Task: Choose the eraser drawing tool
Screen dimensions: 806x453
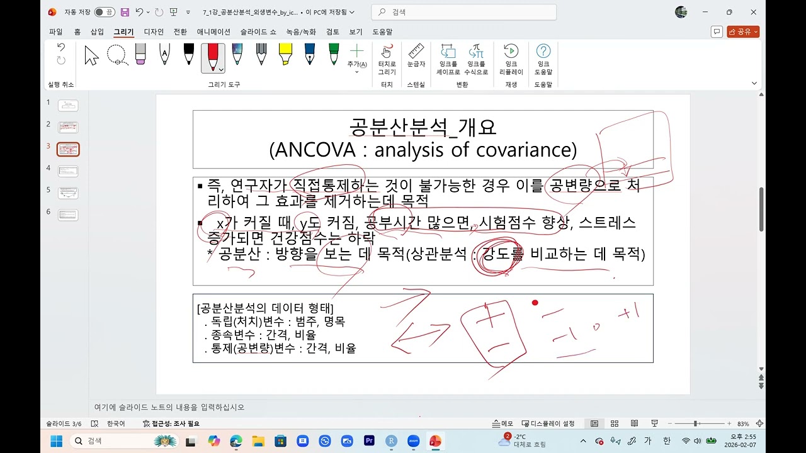Action: [x=140, y=53]
